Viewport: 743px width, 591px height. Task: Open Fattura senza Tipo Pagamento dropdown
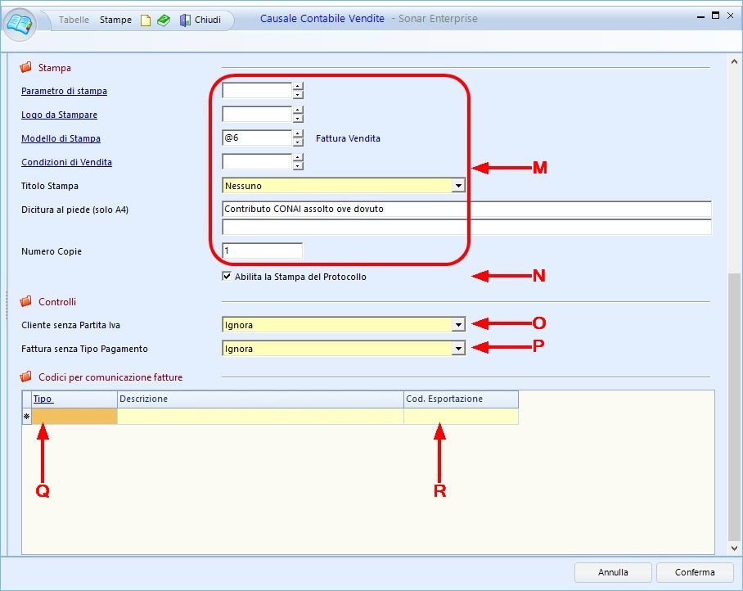458,349
